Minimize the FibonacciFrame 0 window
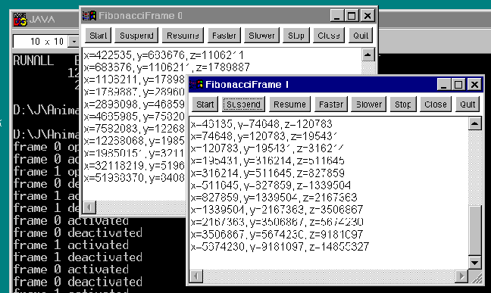The width and height of the screenshot is (491, 293). (337, 16)
